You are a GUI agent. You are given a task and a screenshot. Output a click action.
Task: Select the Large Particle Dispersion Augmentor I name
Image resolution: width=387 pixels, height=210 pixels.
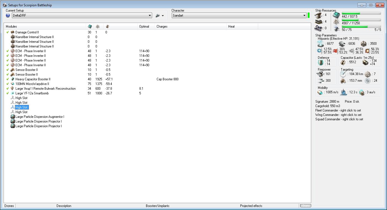tap(40, 117)
